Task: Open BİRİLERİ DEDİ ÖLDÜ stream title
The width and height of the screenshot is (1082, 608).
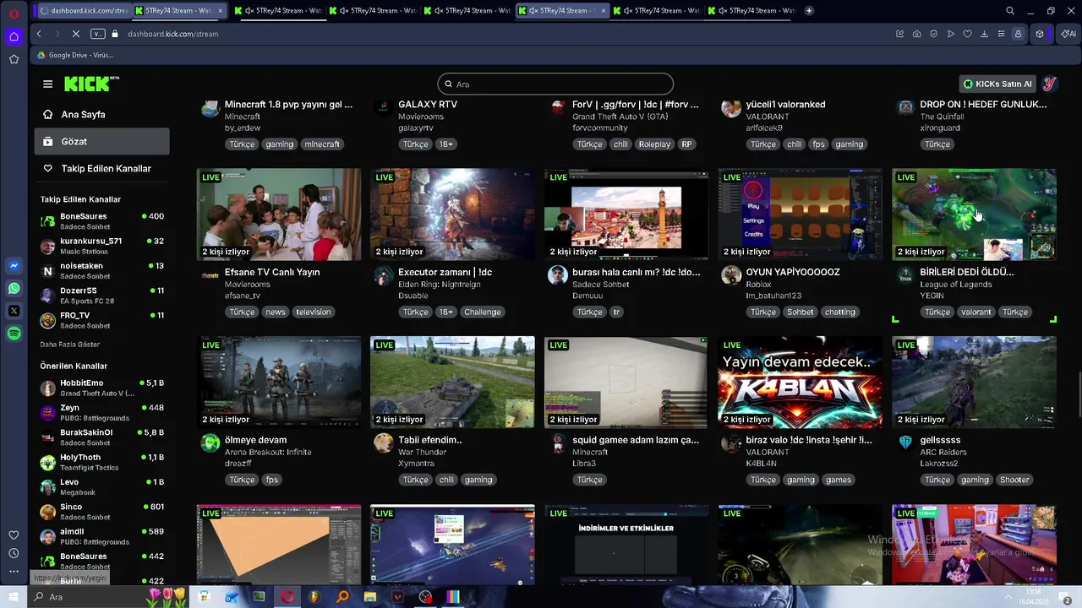Action: click(966, 272)
